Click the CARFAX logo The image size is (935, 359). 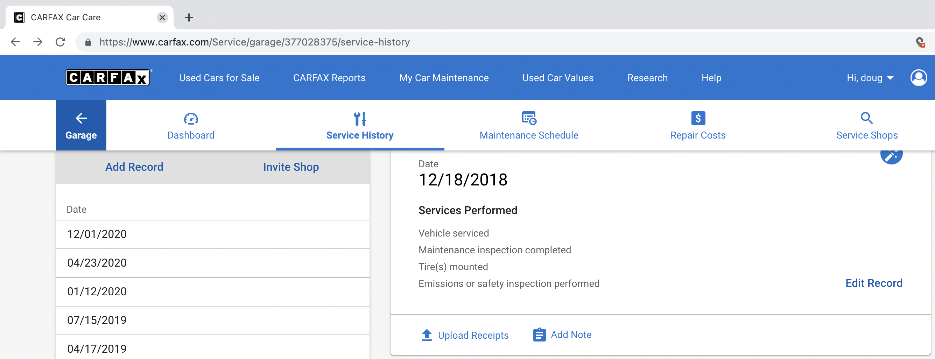pos(108,77)
